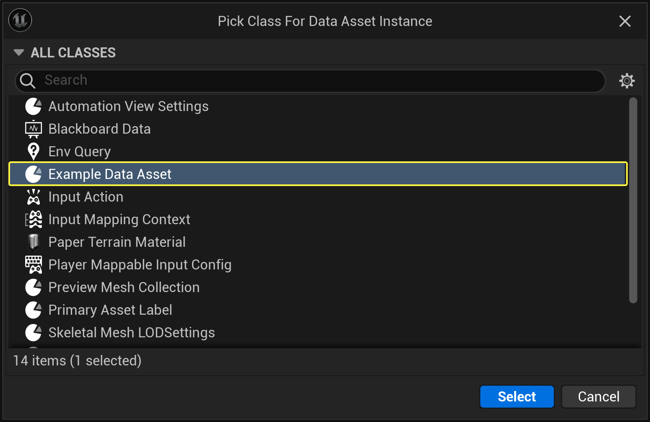Viewport: 650px width, 422px height.
Task: Dismiss dialog with Cancel button
Action: (x=598, y=396)
